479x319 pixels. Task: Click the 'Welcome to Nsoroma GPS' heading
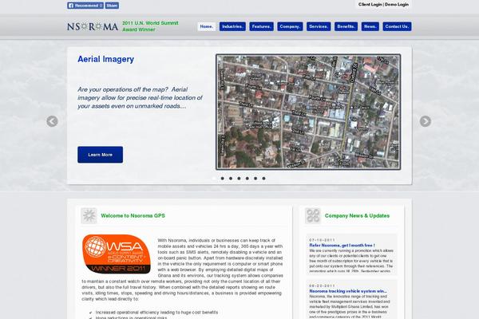pyautogui.click(x=133, y=216)
